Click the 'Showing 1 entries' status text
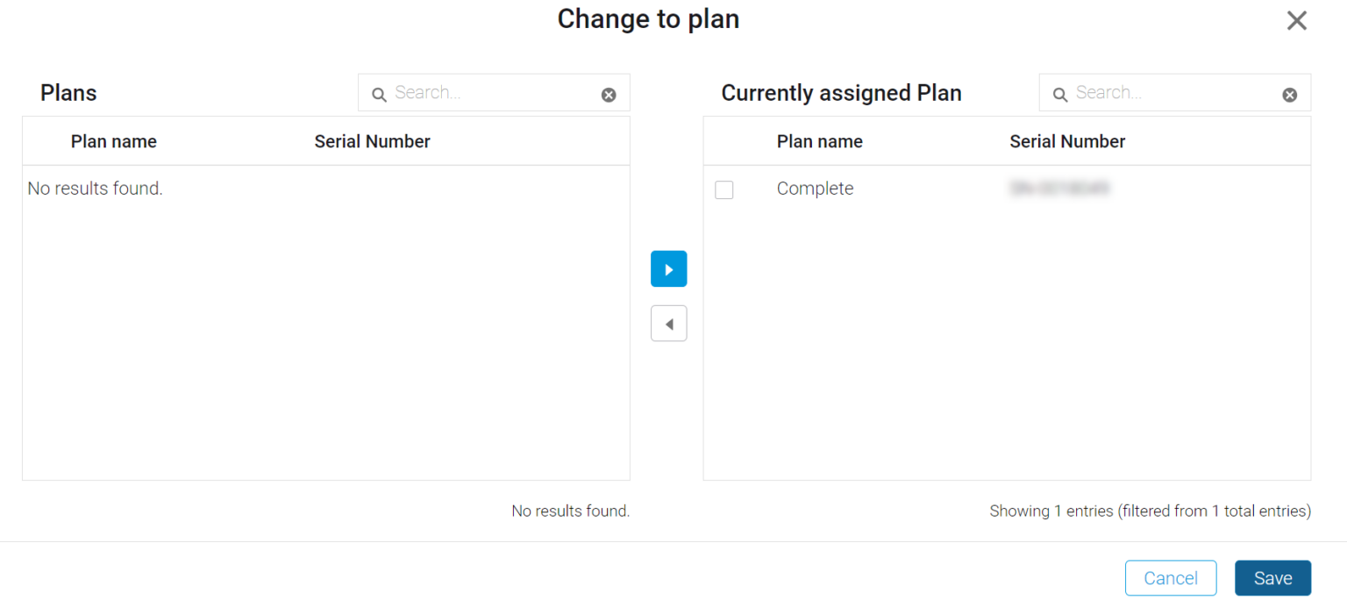 click(x=1151, y=510)
